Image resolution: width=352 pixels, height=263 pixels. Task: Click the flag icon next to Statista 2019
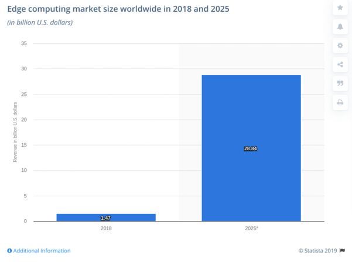[343, 251]
